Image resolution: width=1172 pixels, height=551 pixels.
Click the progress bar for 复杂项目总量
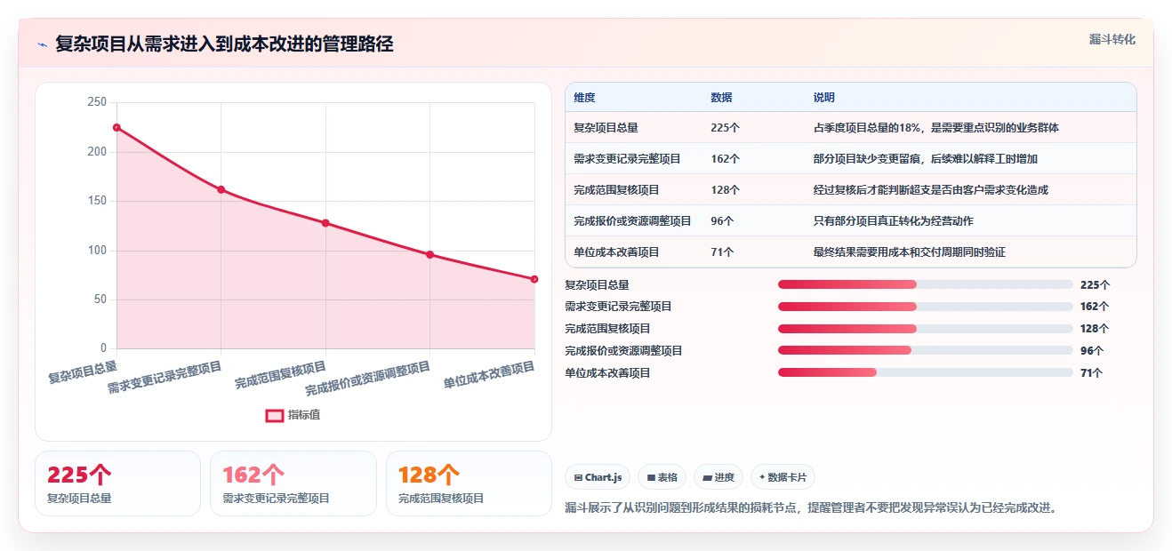tap(926, 284)
